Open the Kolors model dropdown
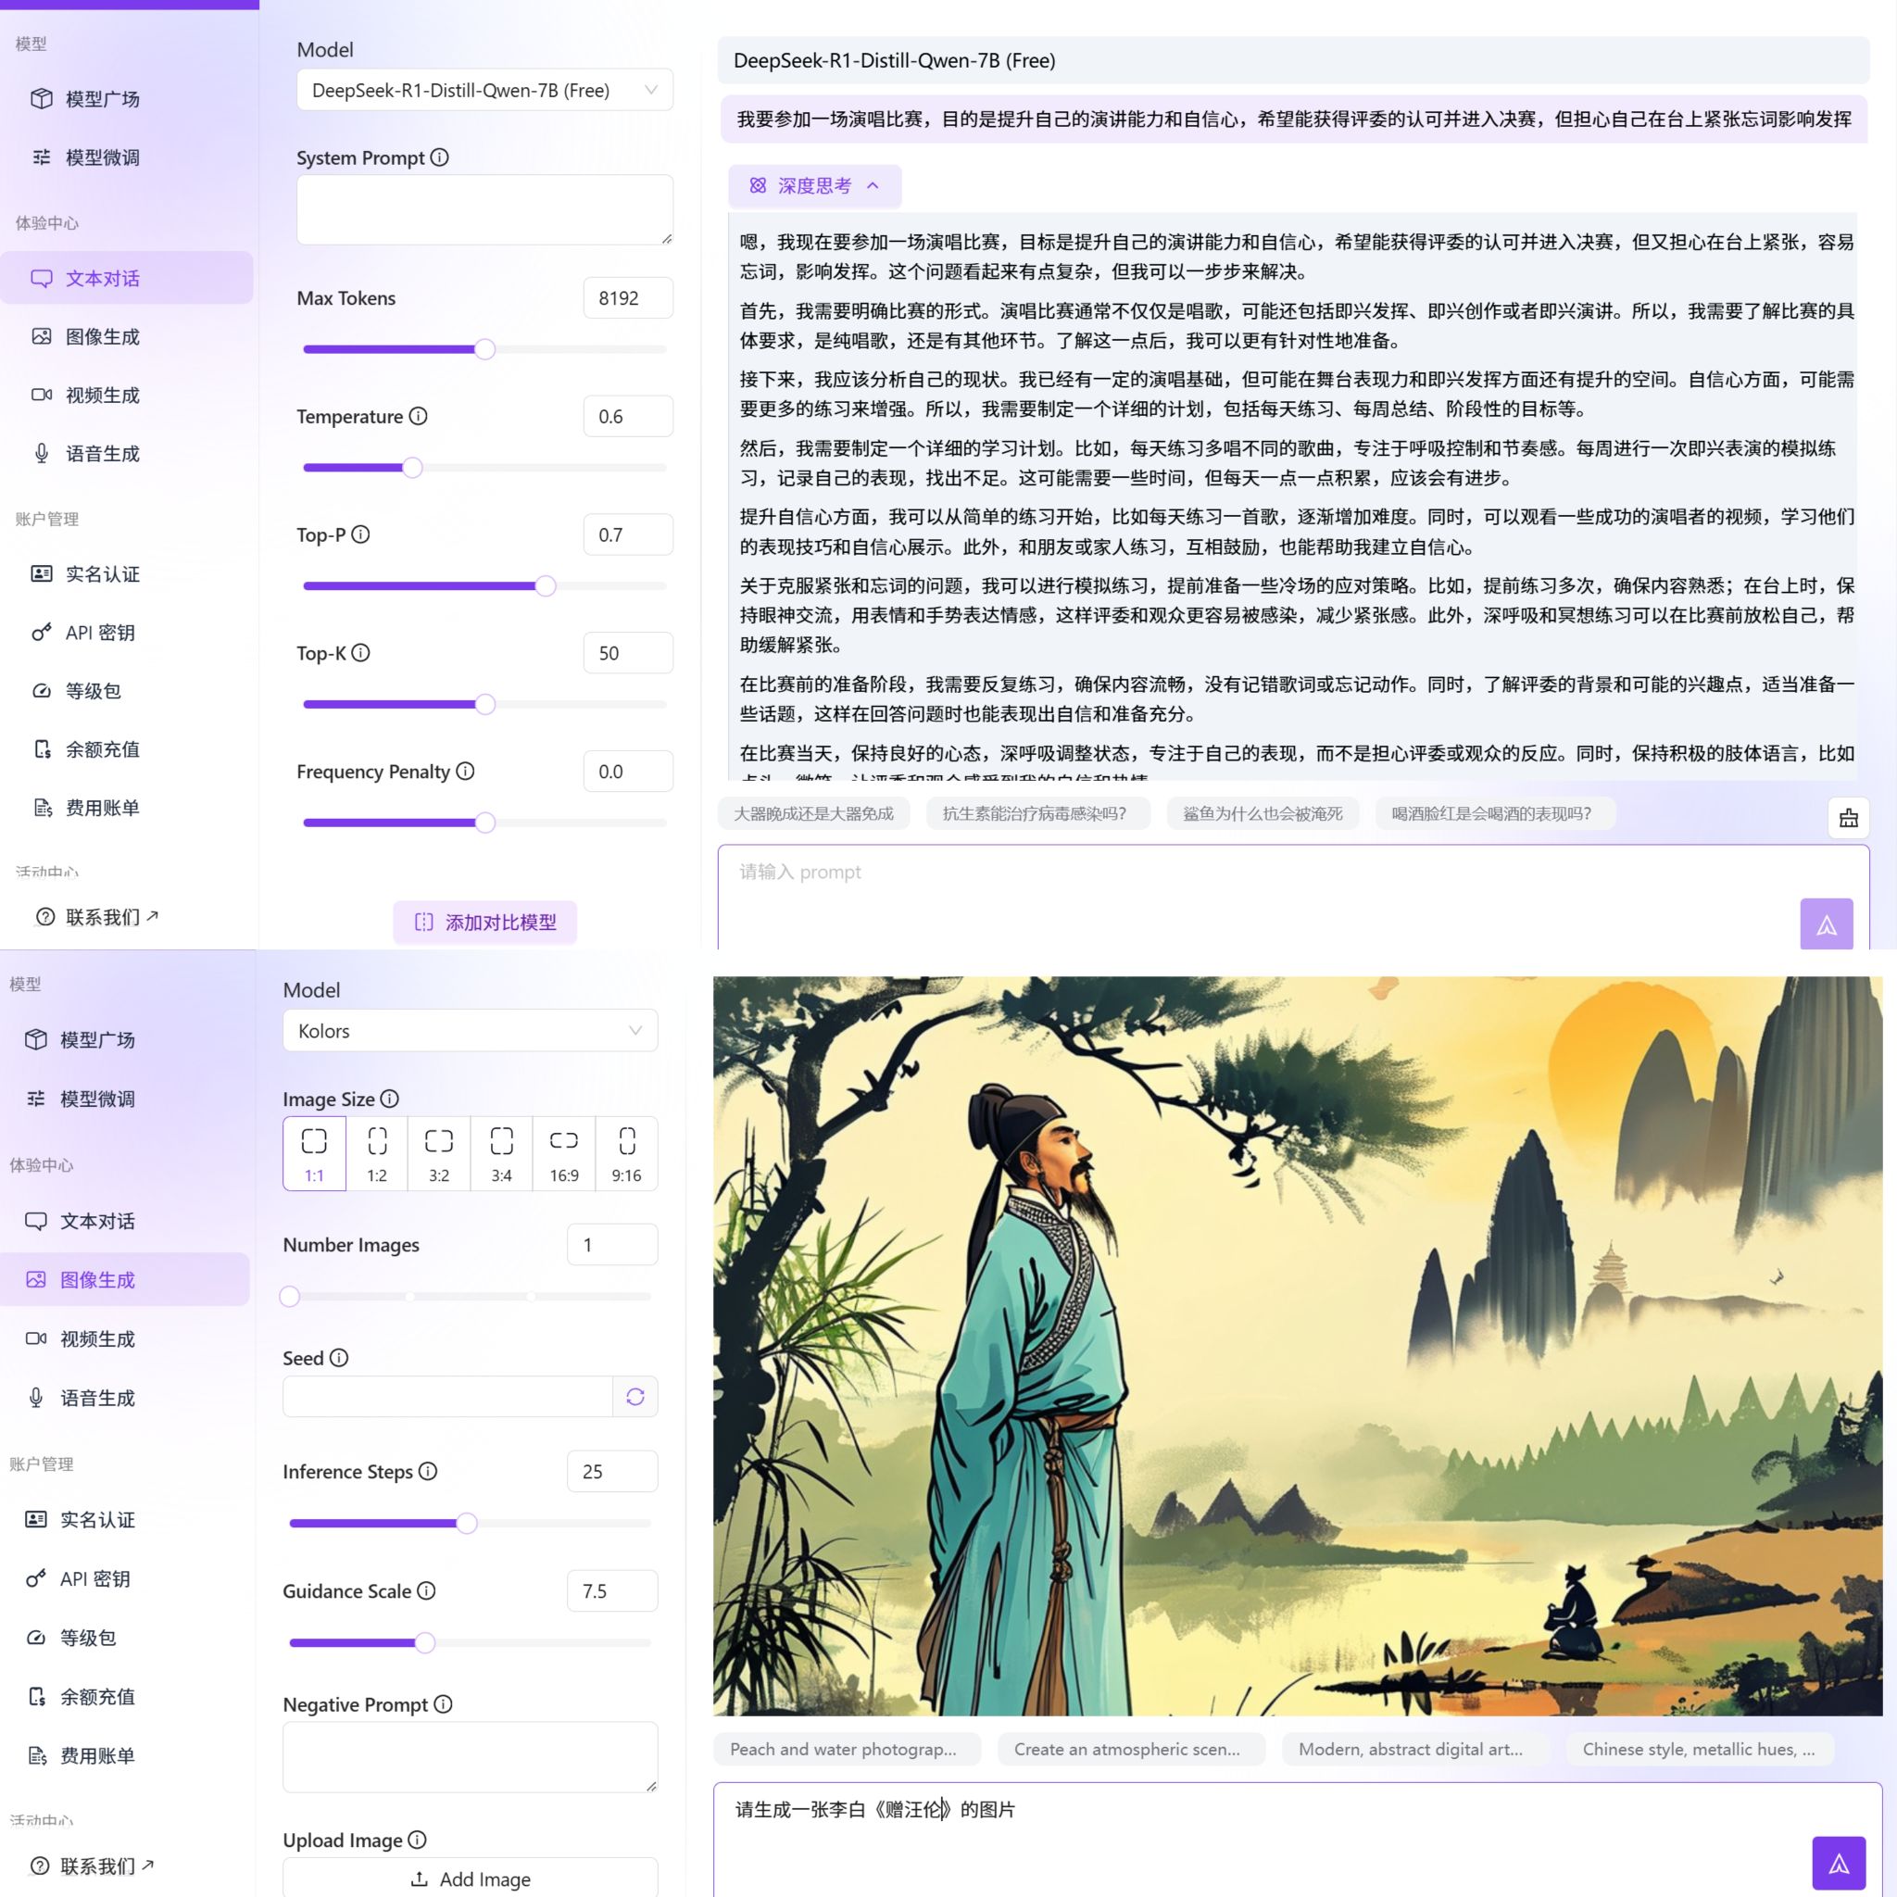 471,1031
